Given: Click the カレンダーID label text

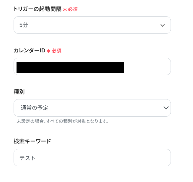Looking at the screenshot, I should pyautogui.click(x=29, y=51).
